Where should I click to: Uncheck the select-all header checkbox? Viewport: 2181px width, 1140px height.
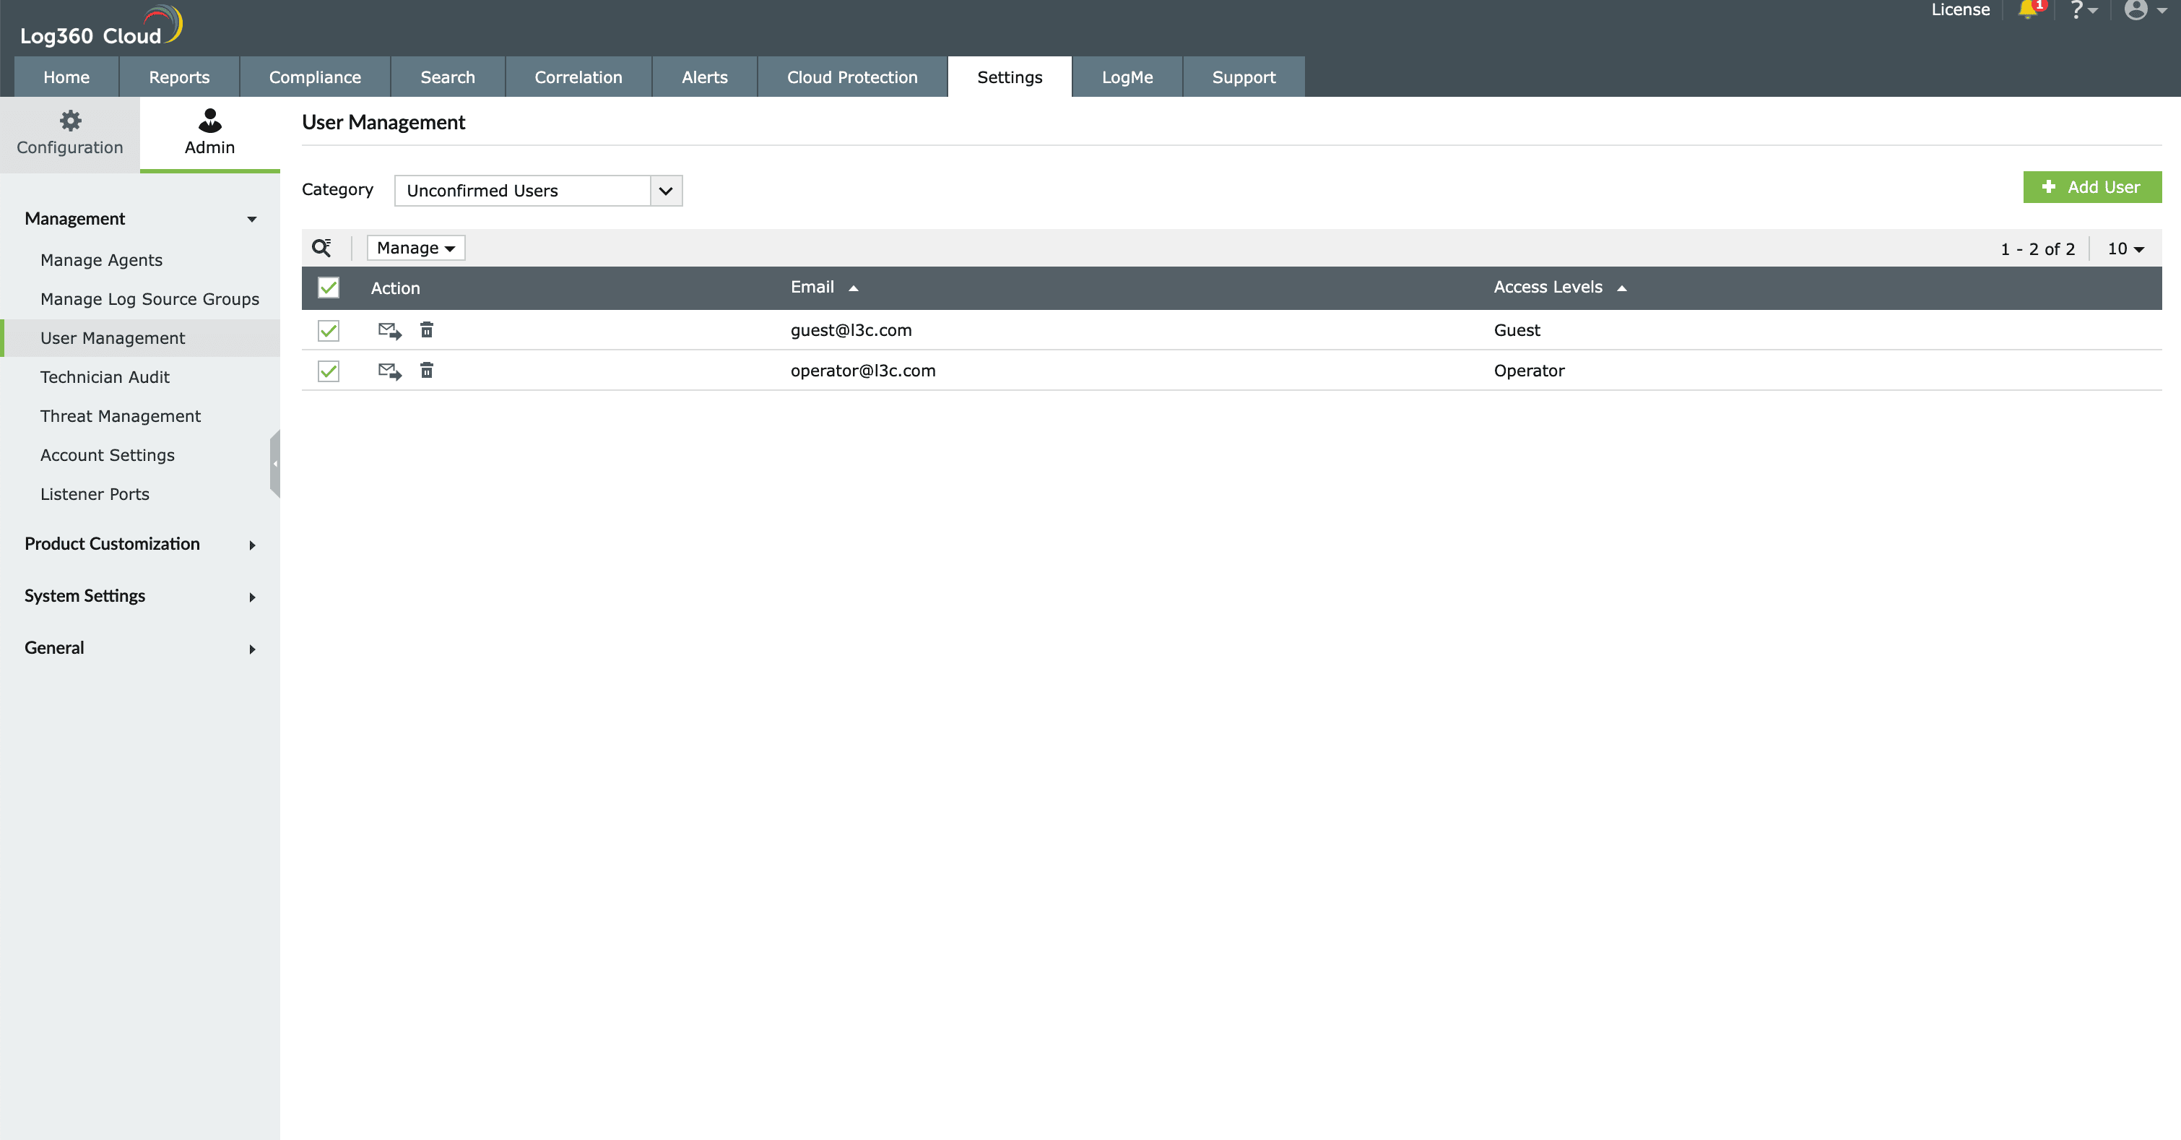click(x=329, y=288)
